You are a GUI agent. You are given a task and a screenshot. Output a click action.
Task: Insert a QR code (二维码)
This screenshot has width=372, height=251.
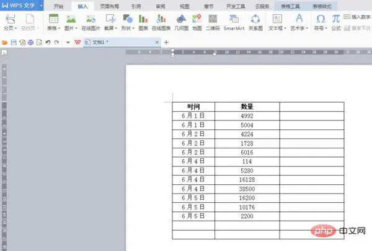pyautogui.click(x=212, y=22)
